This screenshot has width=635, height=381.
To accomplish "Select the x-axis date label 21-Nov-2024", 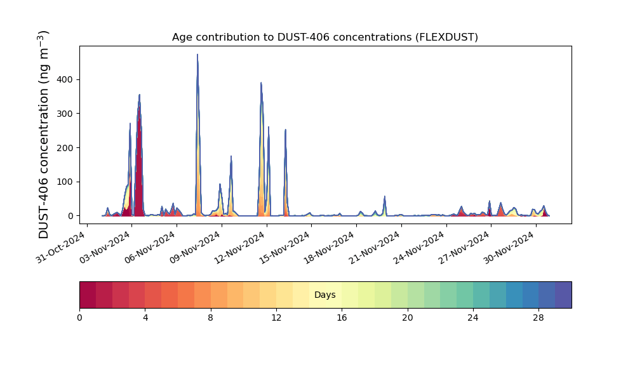I will (375, 247).
